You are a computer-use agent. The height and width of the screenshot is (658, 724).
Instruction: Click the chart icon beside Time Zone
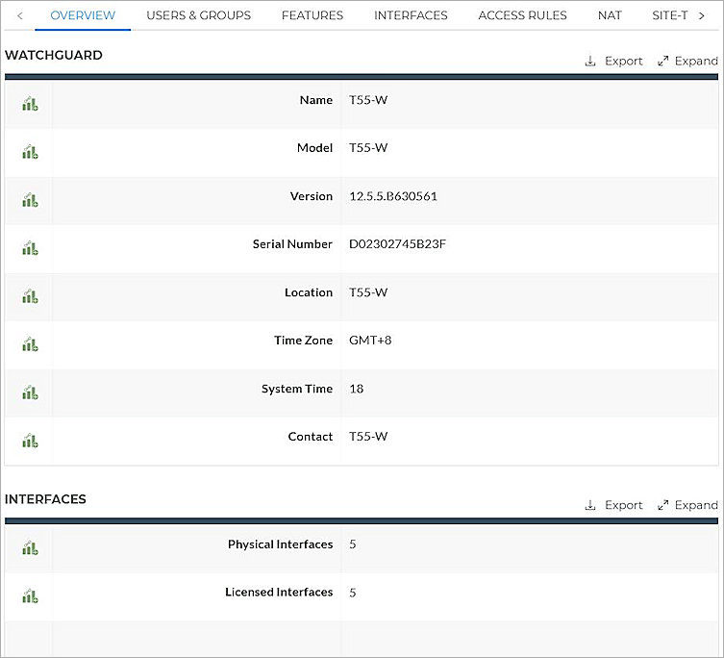[x=30, y=344]
